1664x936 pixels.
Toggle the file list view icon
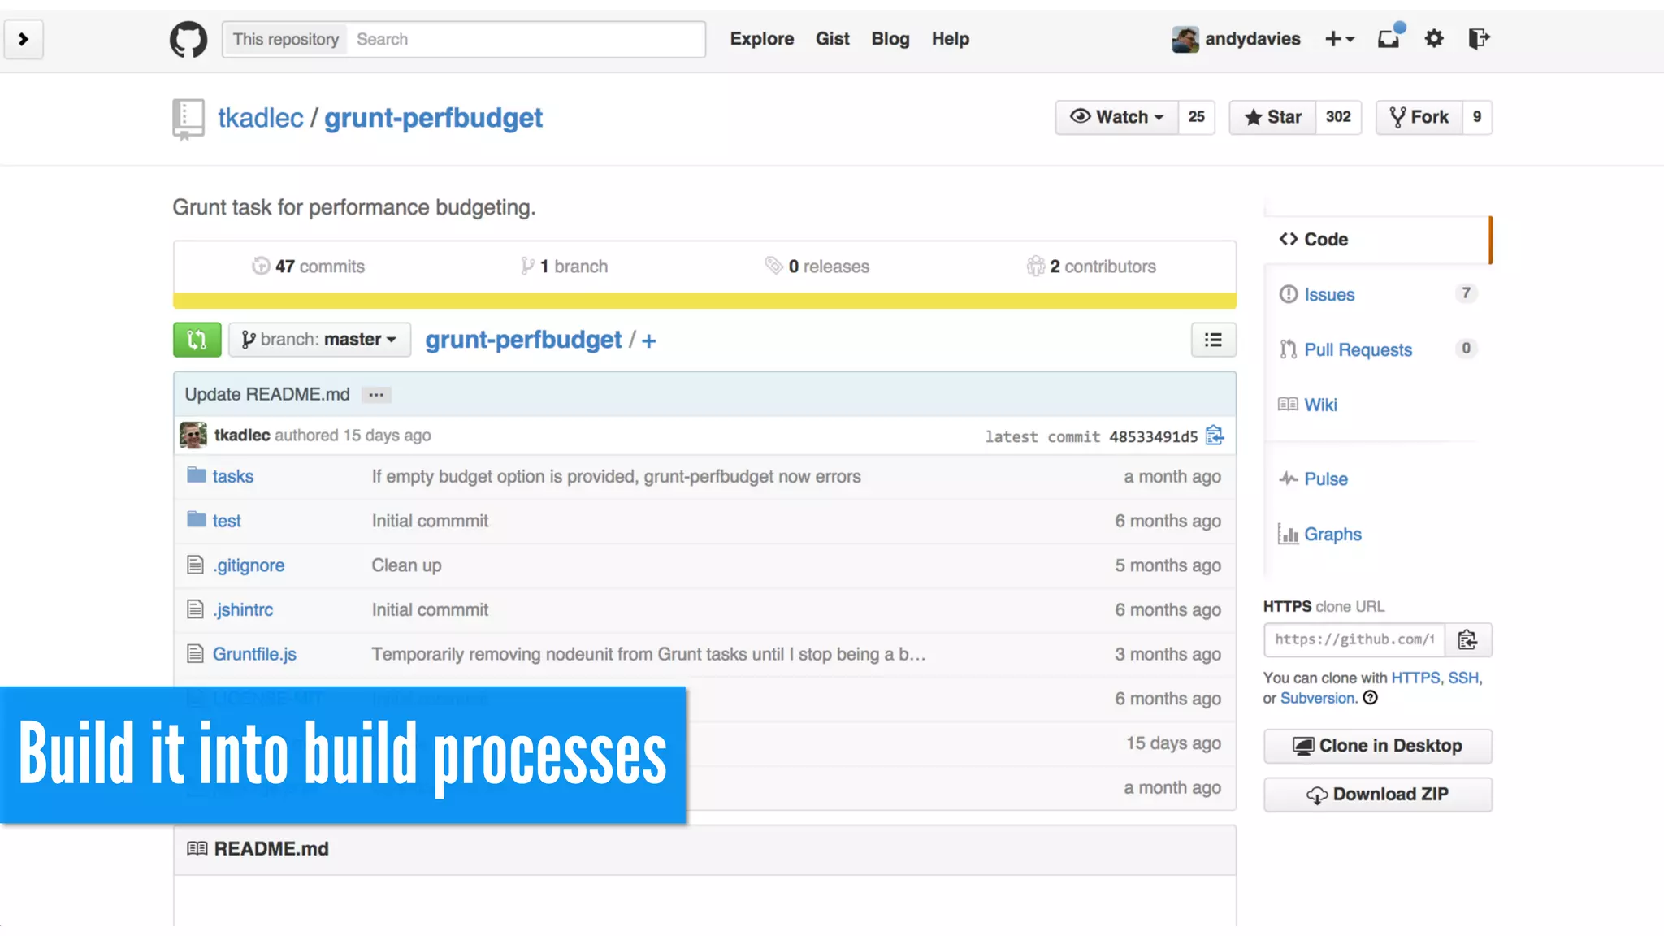tap(1213, 340)
